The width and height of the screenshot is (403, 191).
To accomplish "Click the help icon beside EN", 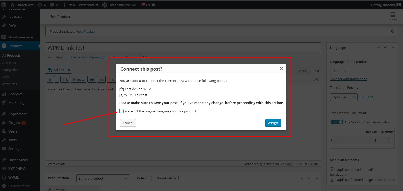I will pos(153,5).
